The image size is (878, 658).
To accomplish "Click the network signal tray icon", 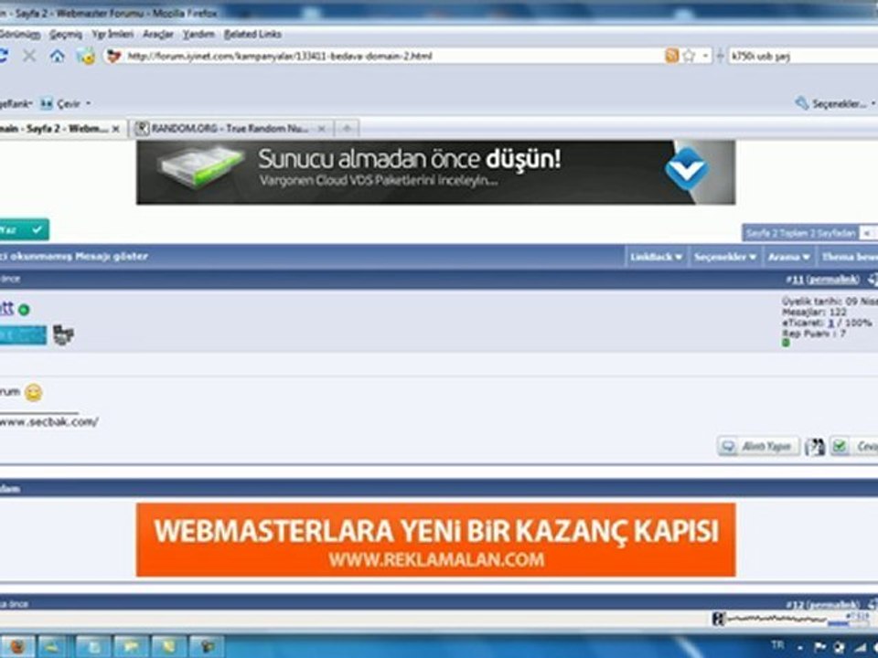I will [860, 647].
